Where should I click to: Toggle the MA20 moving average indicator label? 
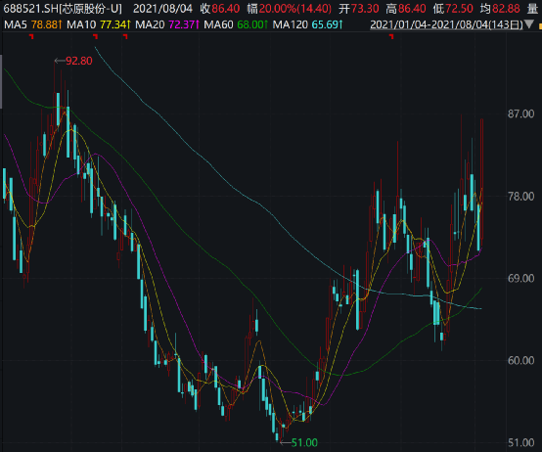(x=150, y=24)
